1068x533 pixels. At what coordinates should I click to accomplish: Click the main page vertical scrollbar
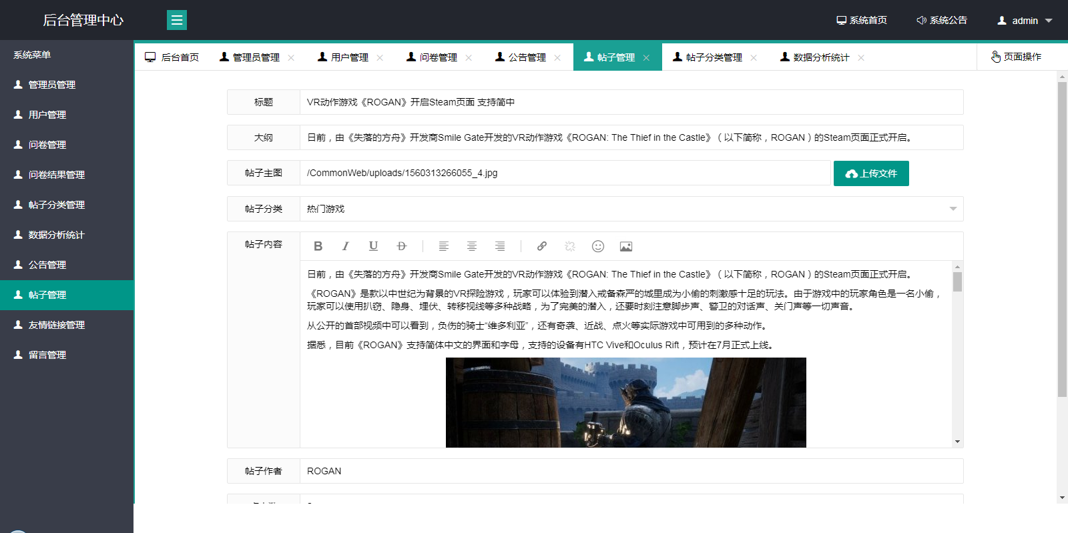point(1062,239)
